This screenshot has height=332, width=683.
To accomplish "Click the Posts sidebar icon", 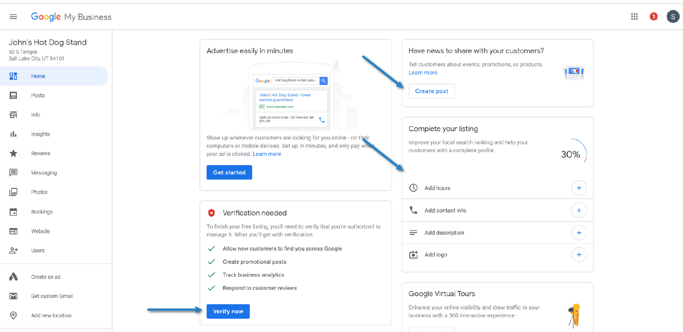I will (13, 96).
